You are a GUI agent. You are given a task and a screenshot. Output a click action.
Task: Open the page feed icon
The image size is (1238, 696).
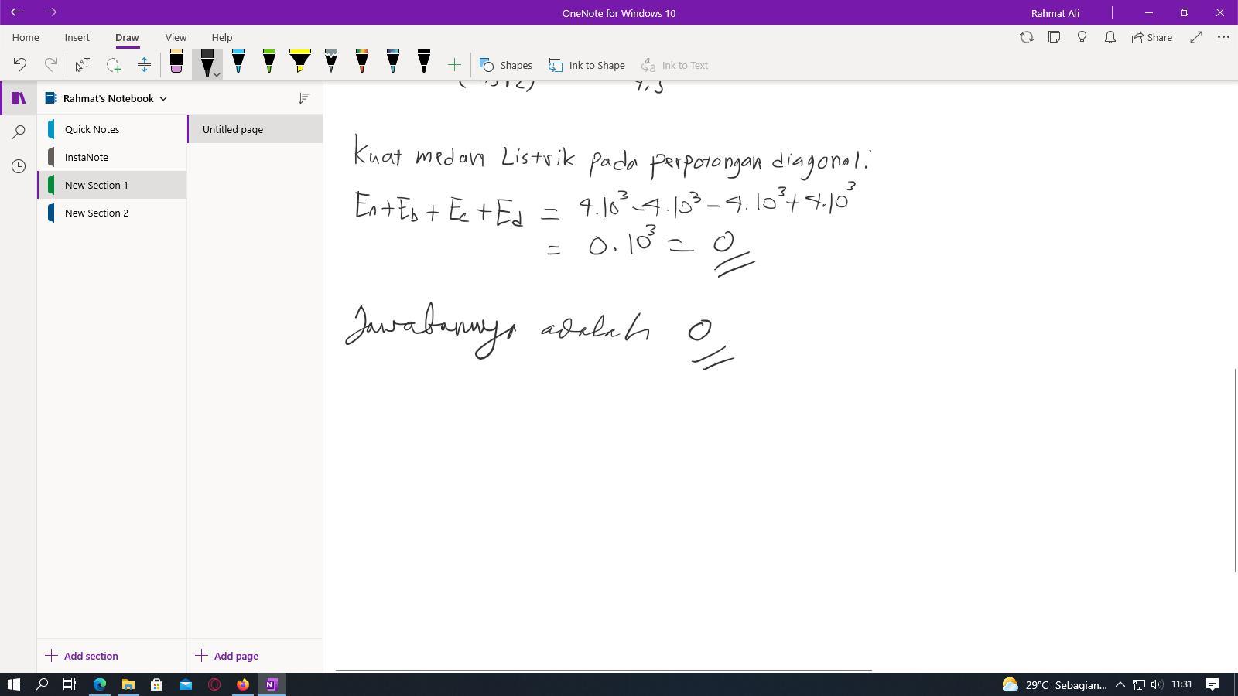(x=1054, y=37)
